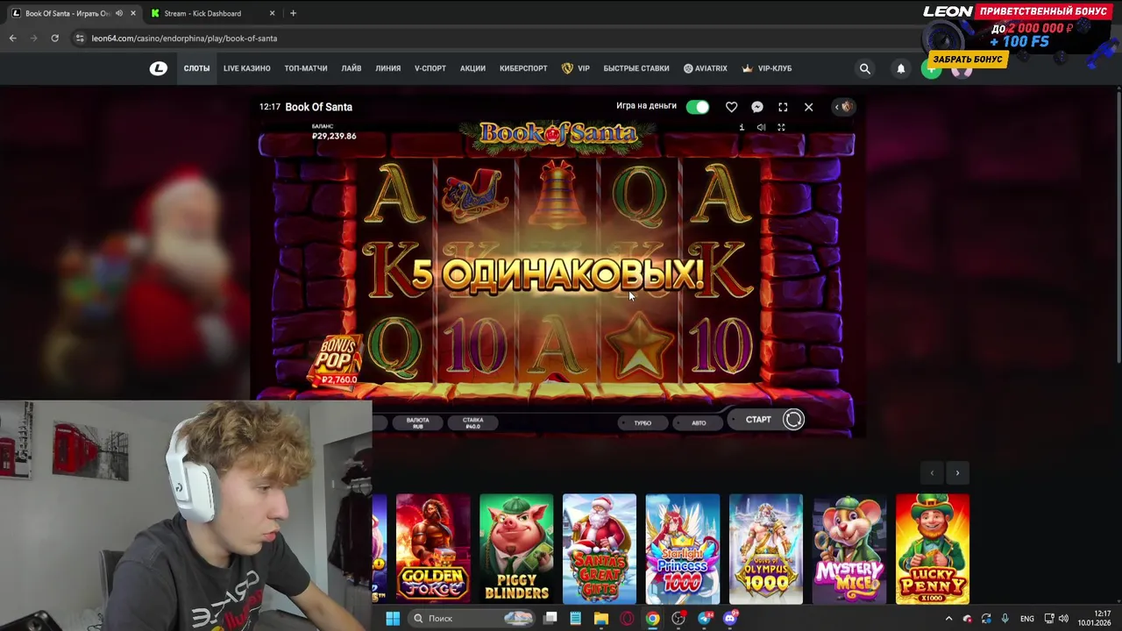Click the Leon logo in site header
1122x631 pixels.
click(x=158, y=68)
